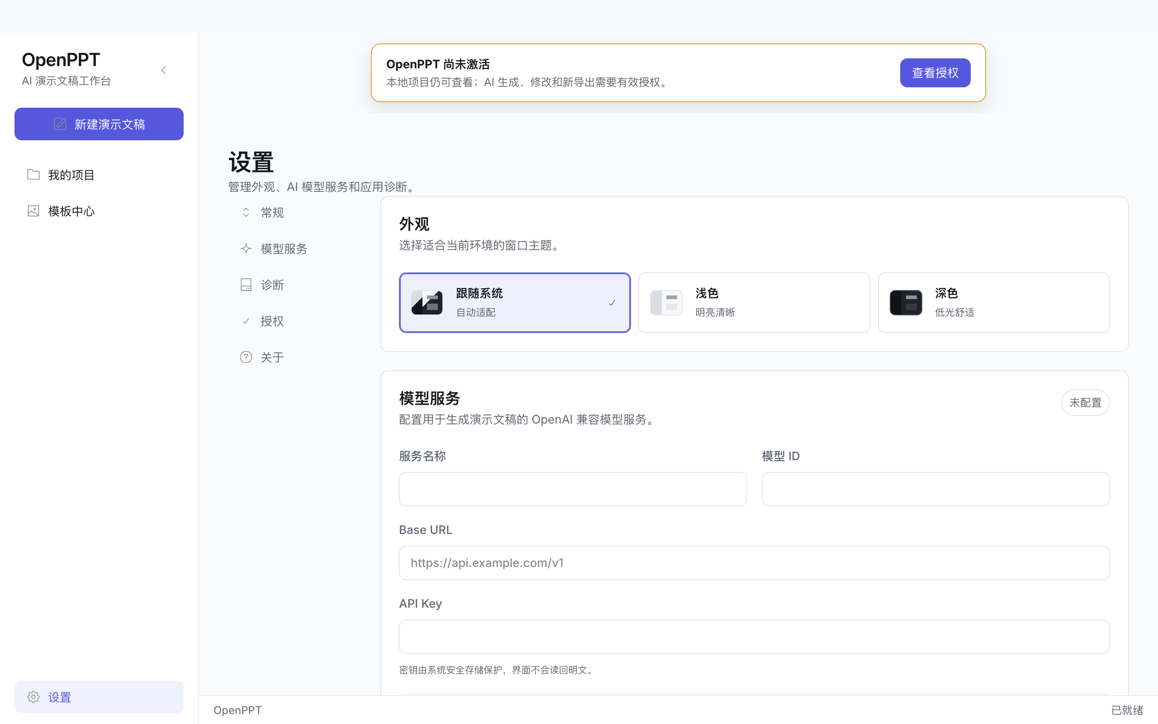Focus the 模型 ID input field

click(x=935, y=489)
